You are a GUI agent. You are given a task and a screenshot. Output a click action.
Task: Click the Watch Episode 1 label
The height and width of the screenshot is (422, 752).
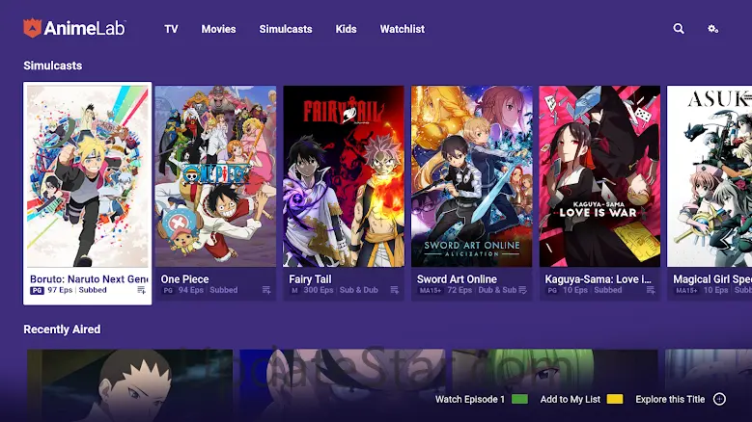[470, 399]
